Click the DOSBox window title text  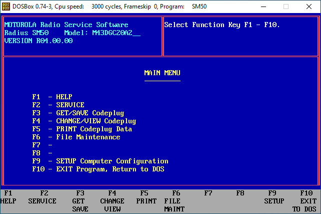(x=109, y=7)
